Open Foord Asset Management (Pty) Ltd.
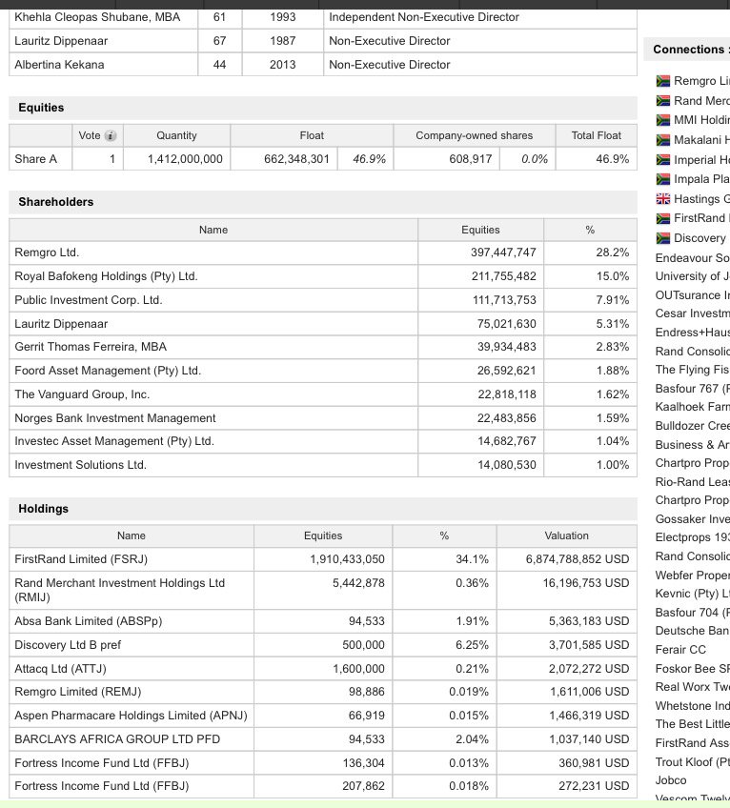Screen dimensions: 730x808 108,371
